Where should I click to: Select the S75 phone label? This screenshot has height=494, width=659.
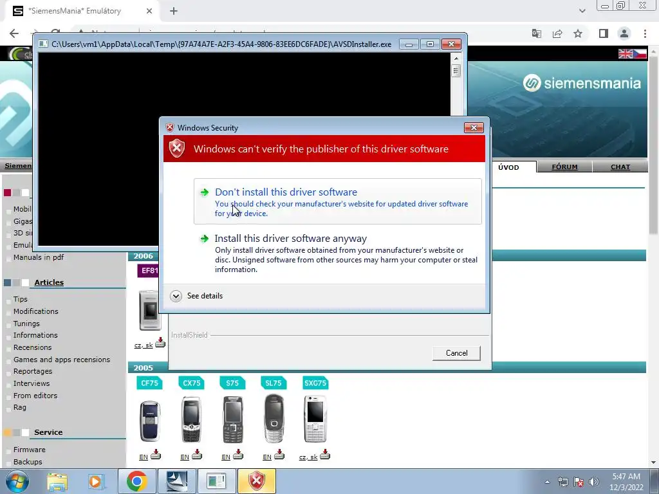click(232, 383)
